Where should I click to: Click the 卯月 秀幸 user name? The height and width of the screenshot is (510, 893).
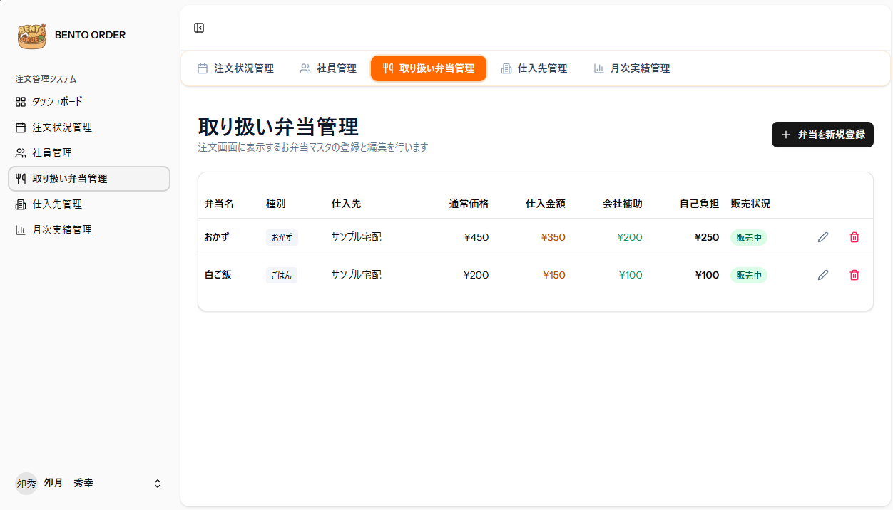click(x=68, y=483)
